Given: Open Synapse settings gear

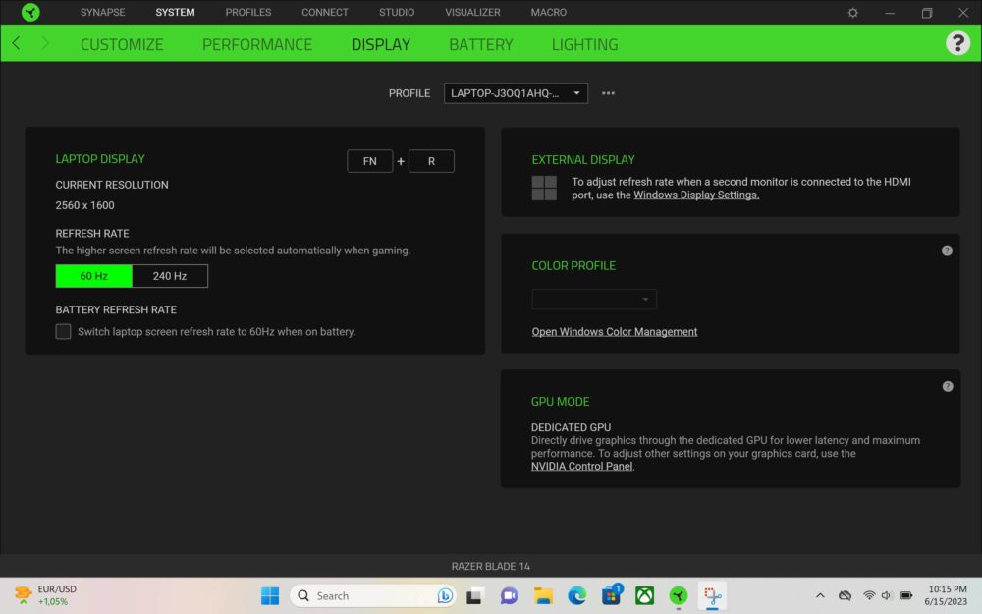Looking at the screenshot, I should pos(853,13).
